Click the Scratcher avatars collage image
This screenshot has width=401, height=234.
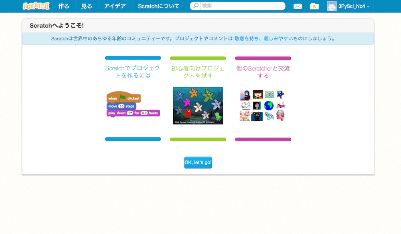[263, 105]
